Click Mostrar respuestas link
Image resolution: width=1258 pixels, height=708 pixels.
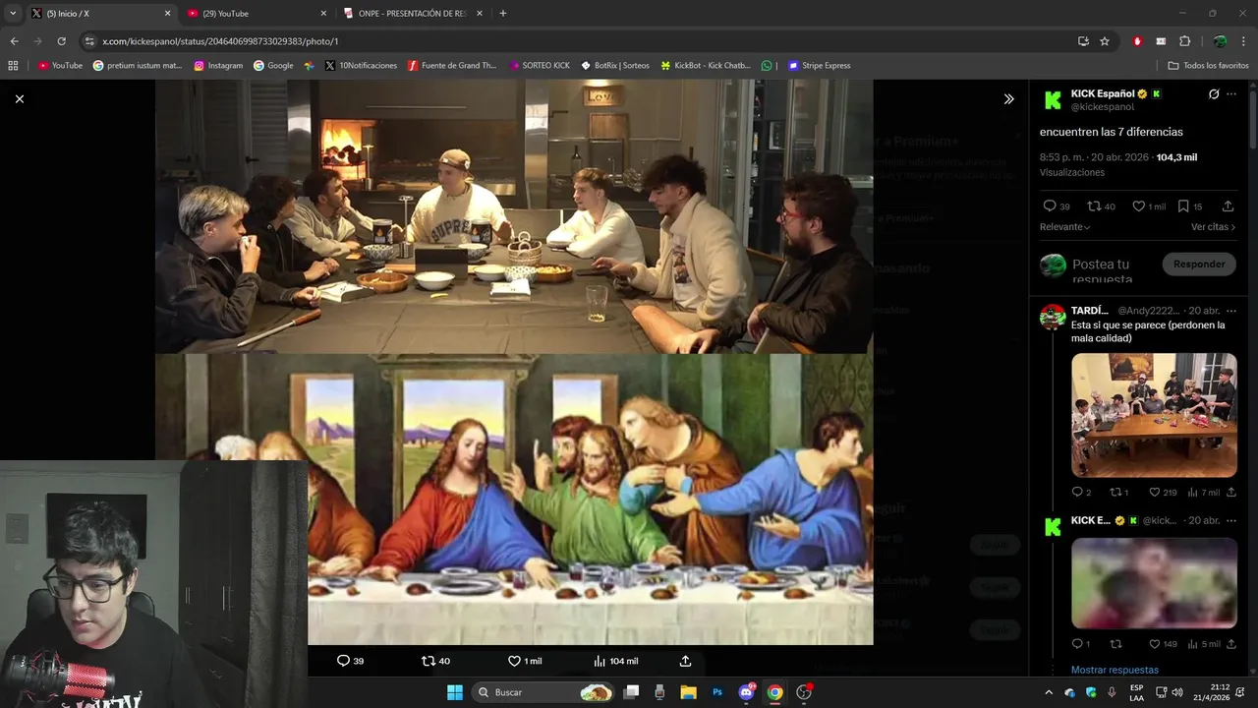1115,670
